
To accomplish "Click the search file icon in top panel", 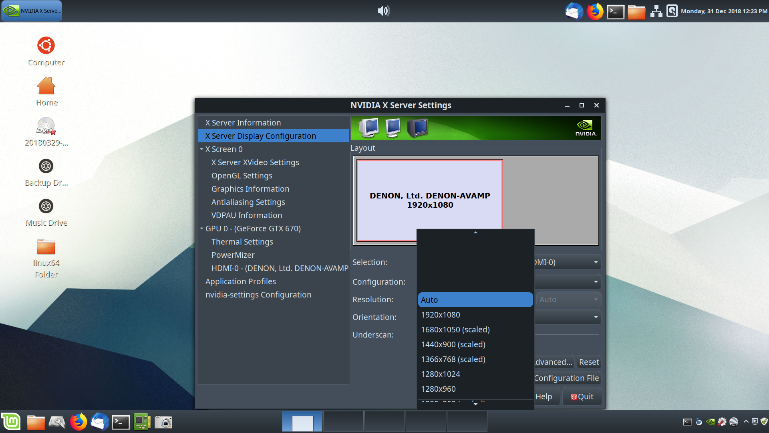I will [x=672, y=11].
